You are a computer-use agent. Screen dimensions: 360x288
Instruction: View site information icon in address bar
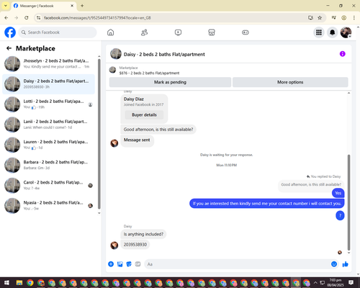(38, 17)
